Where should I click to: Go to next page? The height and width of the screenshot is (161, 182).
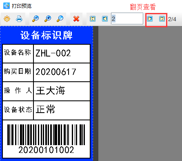[150, 19]
